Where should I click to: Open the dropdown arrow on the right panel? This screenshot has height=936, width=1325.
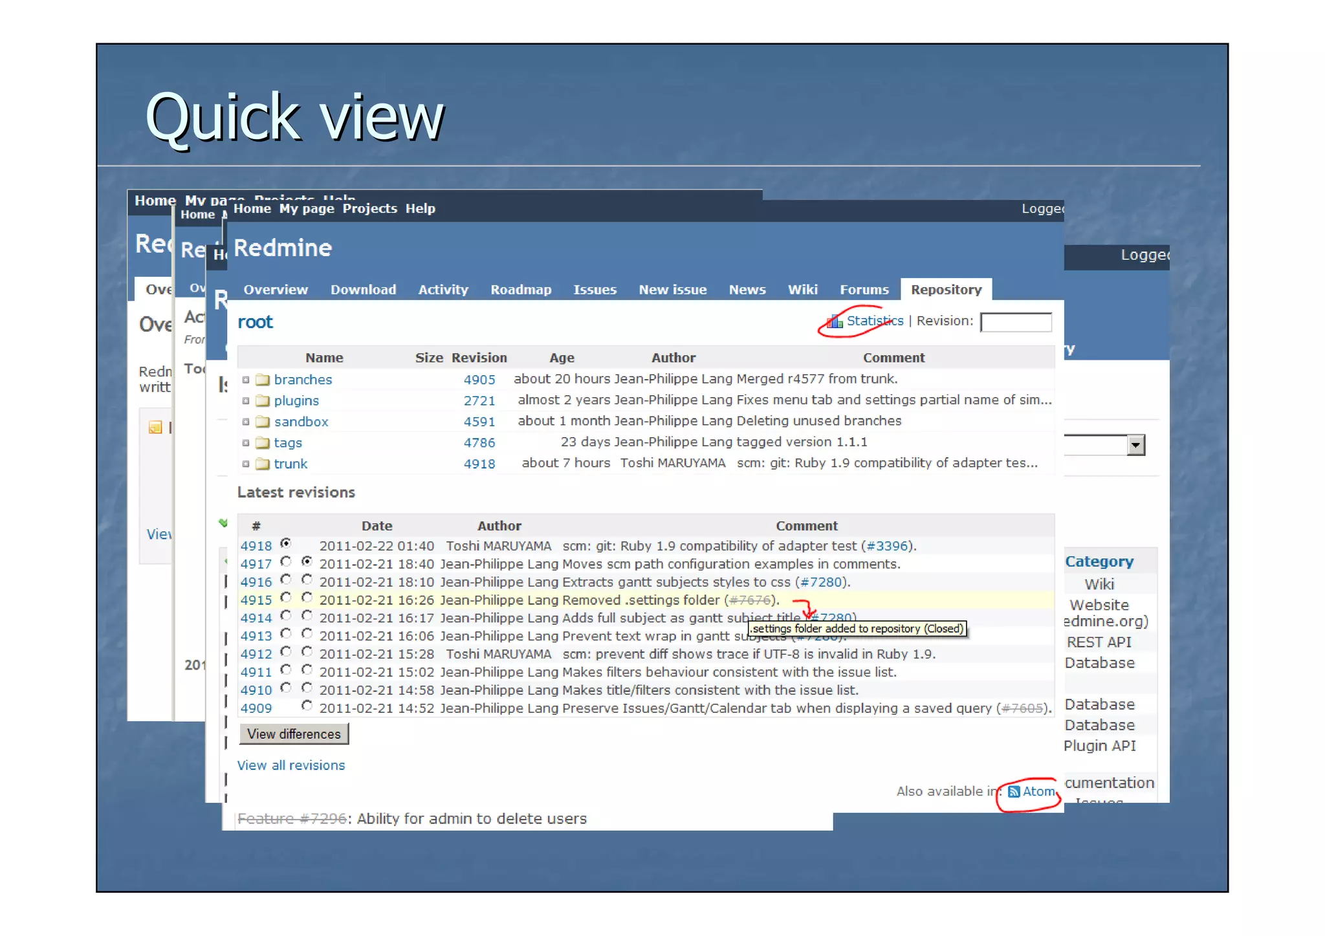tap(1135, 445)
